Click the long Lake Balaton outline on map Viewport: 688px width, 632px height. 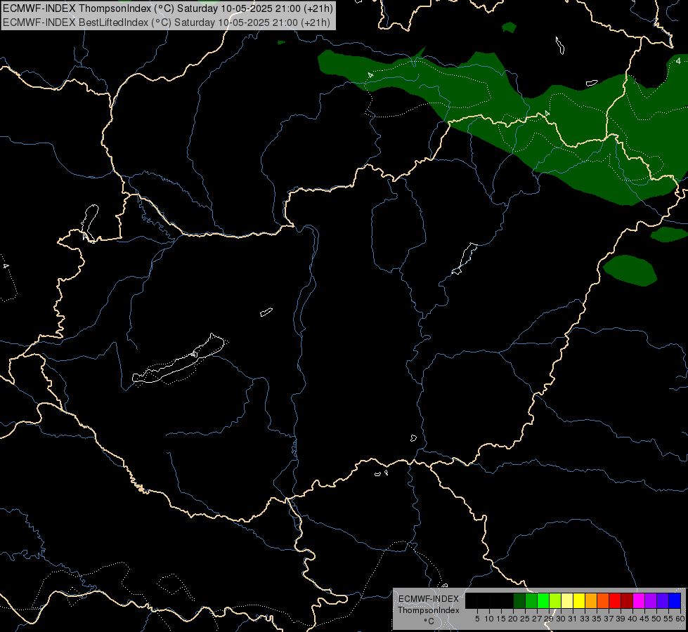178,360
